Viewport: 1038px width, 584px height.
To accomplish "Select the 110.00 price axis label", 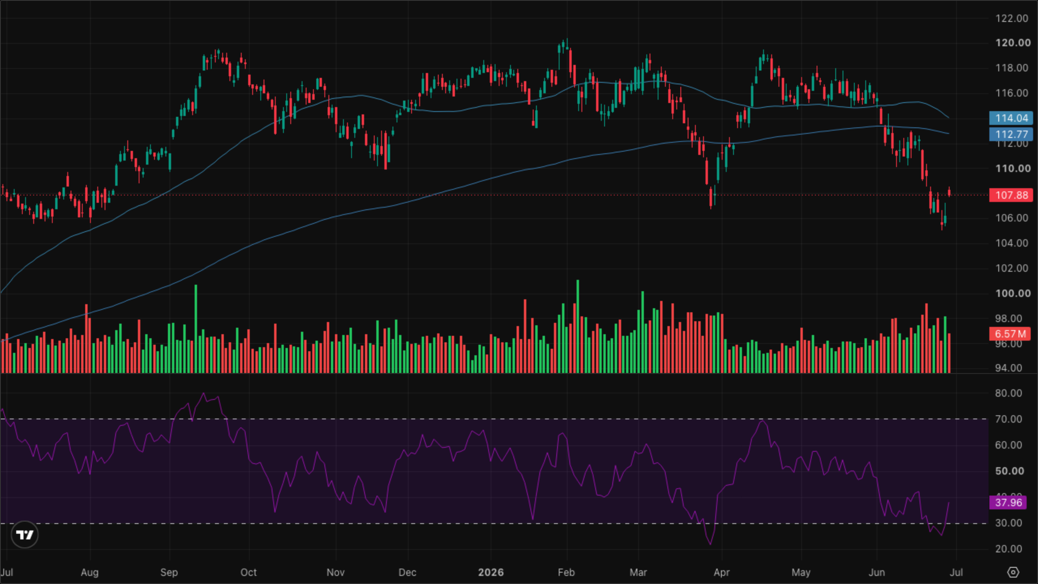I will point(1012,168).
